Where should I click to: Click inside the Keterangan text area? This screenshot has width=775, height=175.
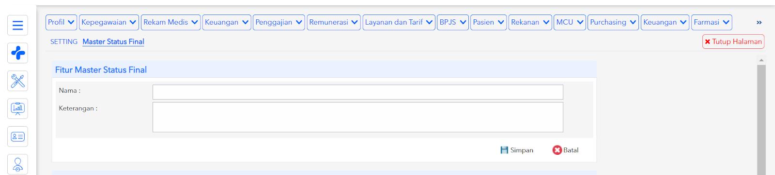point(358,117)
